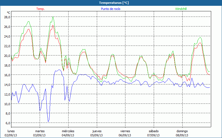This screenshot has height=138, width=222.
Task: Select the domingo 08/09/13 date label
Action: [182, 133]
